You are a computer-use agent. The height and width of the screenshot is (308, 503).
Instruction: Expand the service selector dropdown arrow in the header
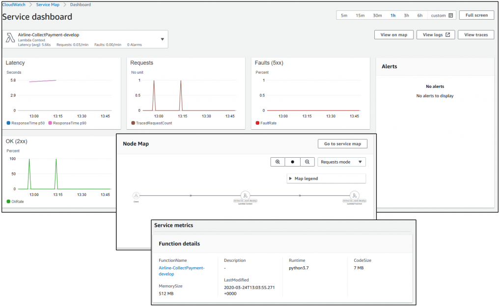tap(162, 38)
